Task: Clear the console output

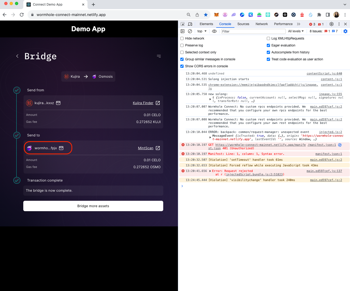Action: coord(190,31)
